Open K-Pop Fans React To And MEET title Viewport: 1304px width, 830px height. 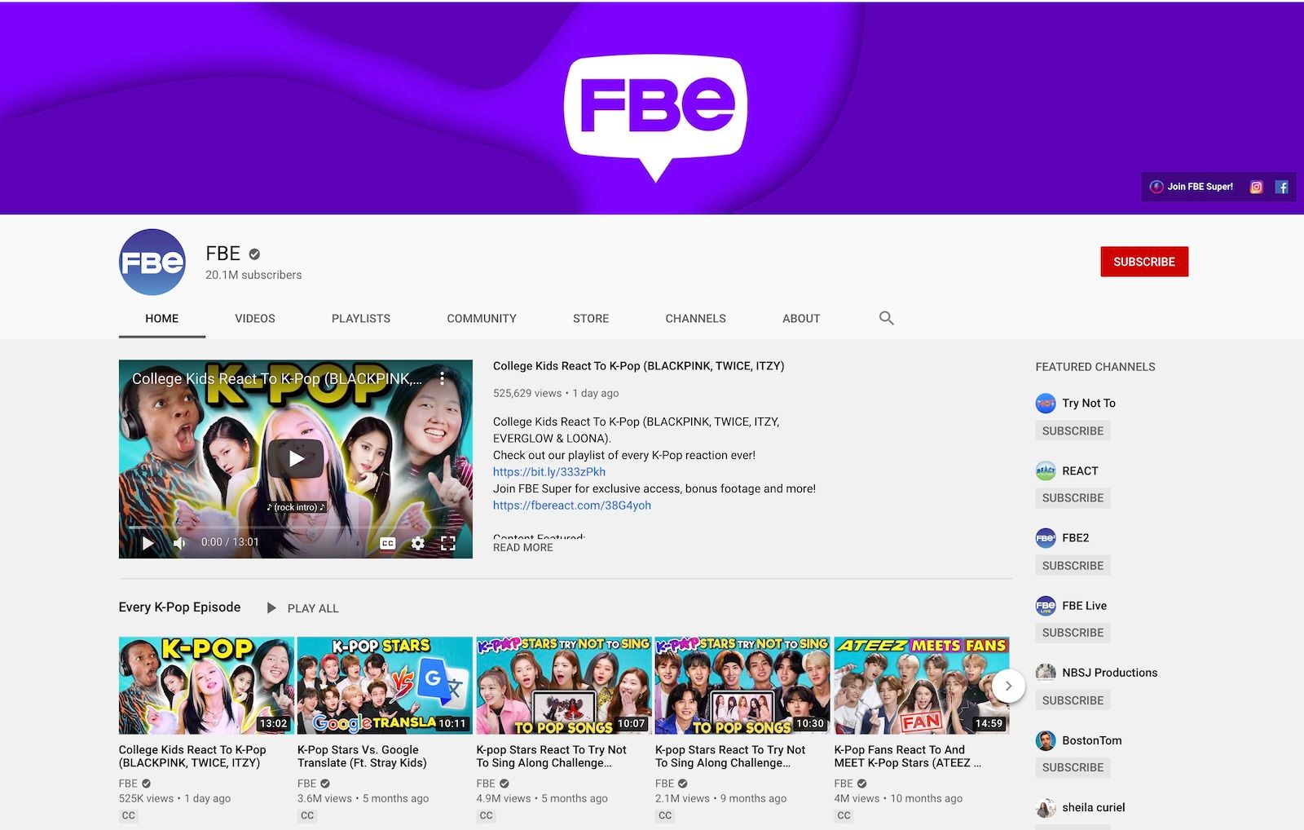pos(907,757)
